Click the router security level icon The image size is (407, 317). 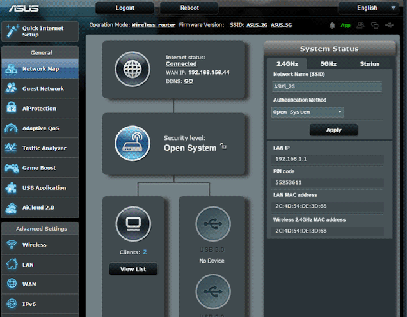pyautogui.click(x=132, y=143)
